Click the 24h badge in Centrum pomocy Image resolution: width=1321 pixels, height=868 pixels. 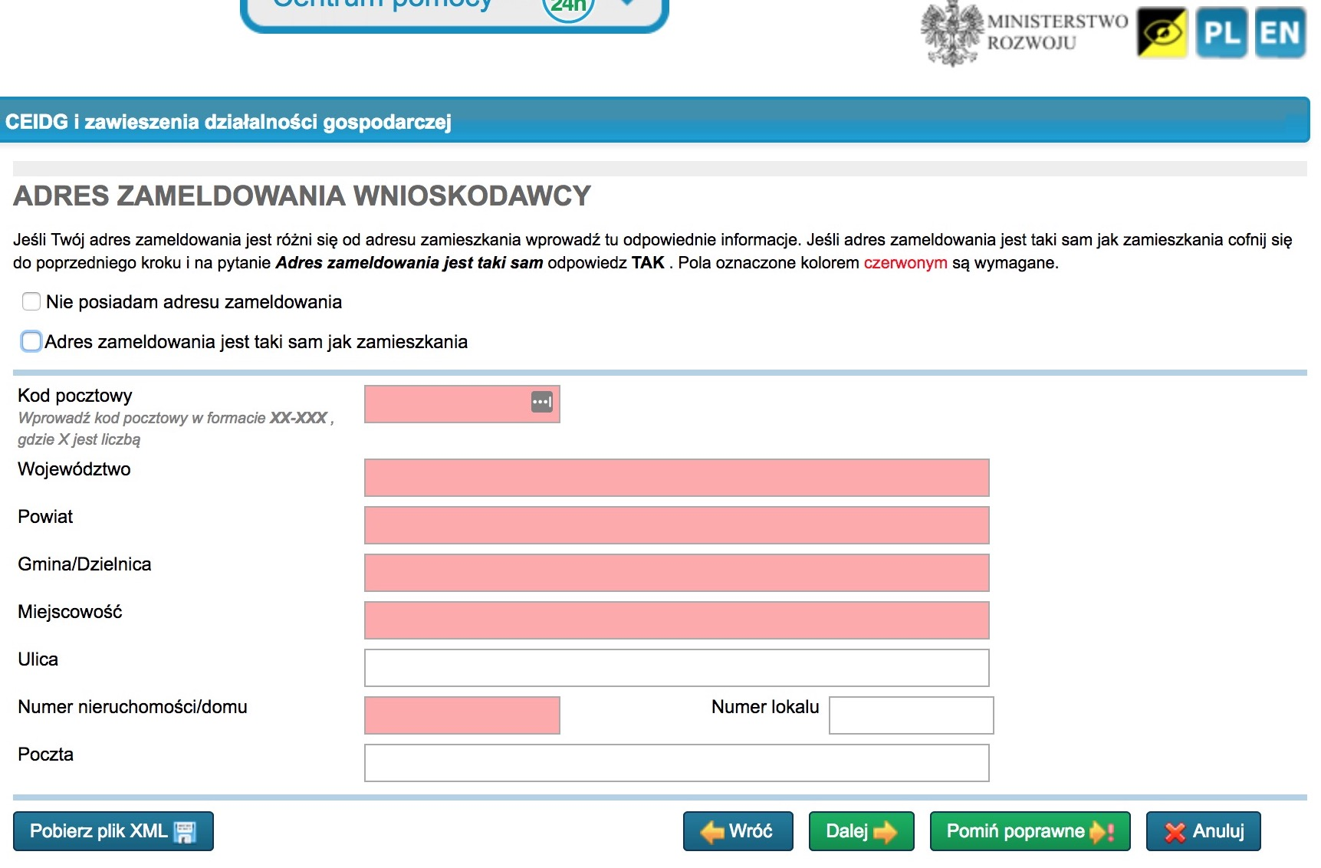pyautogui.click(x=568, y=6)
